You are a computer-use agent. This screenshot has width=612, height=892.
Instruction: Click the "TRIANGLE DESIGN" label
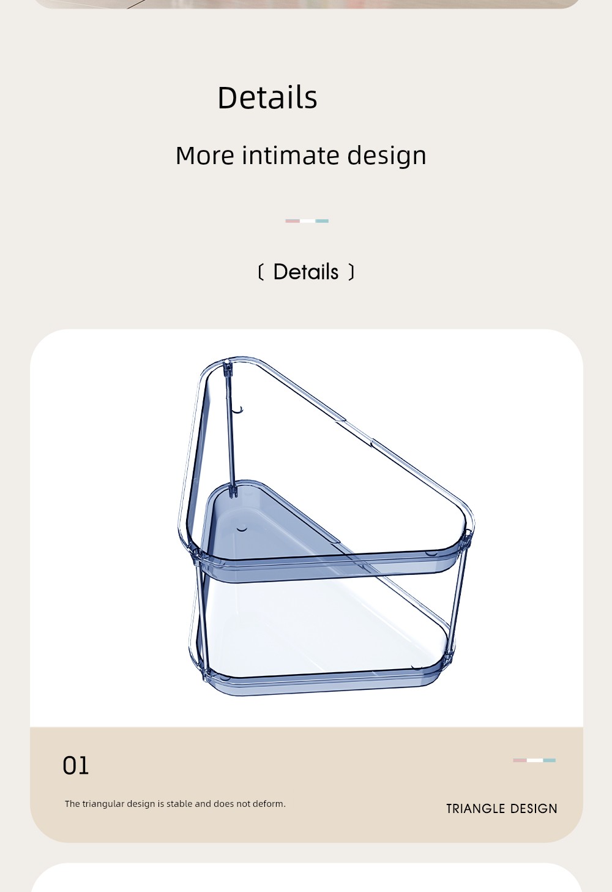[502, 809]
